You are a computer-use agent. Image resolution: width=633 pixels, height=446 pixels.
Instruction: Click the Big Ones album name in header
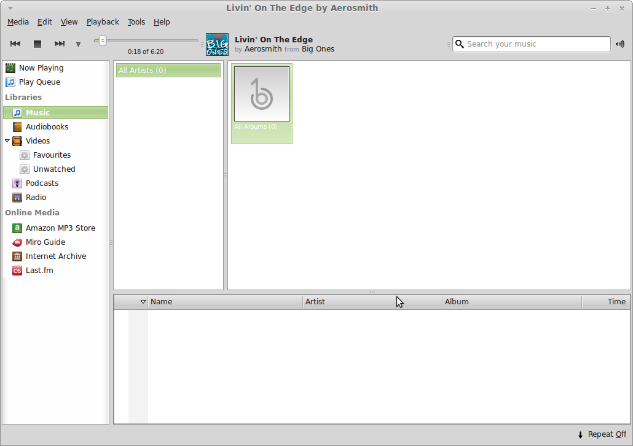[x=318, y=49]
